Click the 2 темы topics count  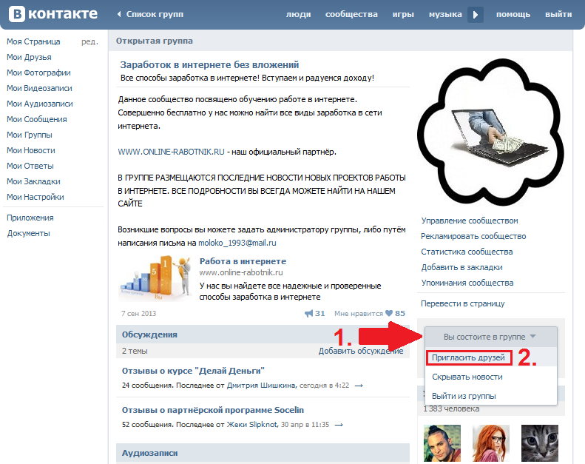(x=135, y=351)
